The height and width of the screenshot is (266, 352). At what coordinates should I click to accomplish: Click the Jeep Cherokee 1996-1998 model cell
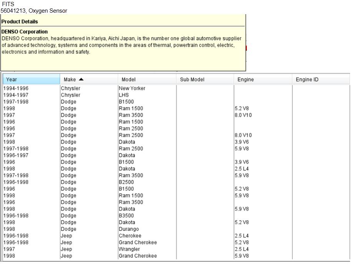[x=130, y=236]
